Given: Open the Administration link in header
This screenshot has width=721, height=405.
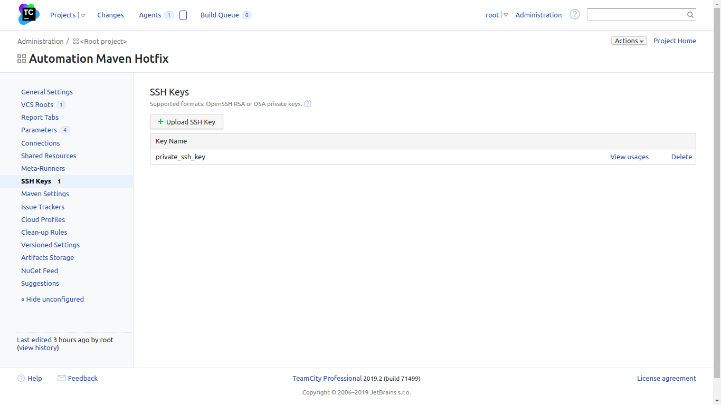Looking at the screenshot, I should pos(538,15).
